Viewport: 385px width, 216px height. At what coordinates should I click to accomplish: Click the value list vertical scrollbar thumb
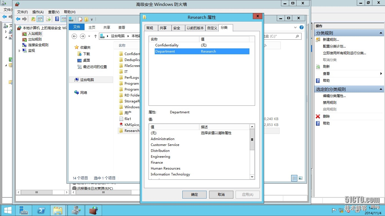point(252,139)
